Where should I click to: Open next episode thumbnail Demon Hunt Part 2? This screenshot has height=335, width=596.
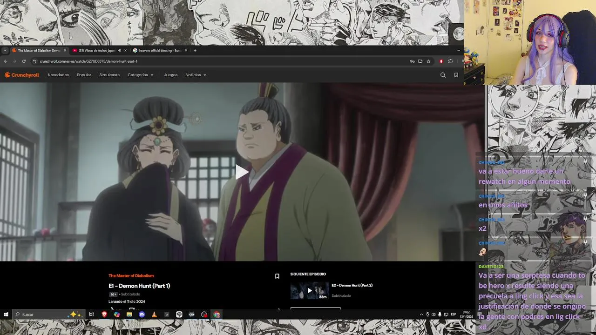click(310, 291)
